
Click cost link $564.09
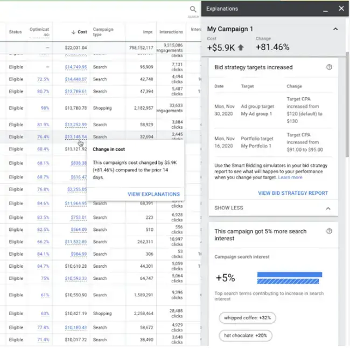click(79, 230)
